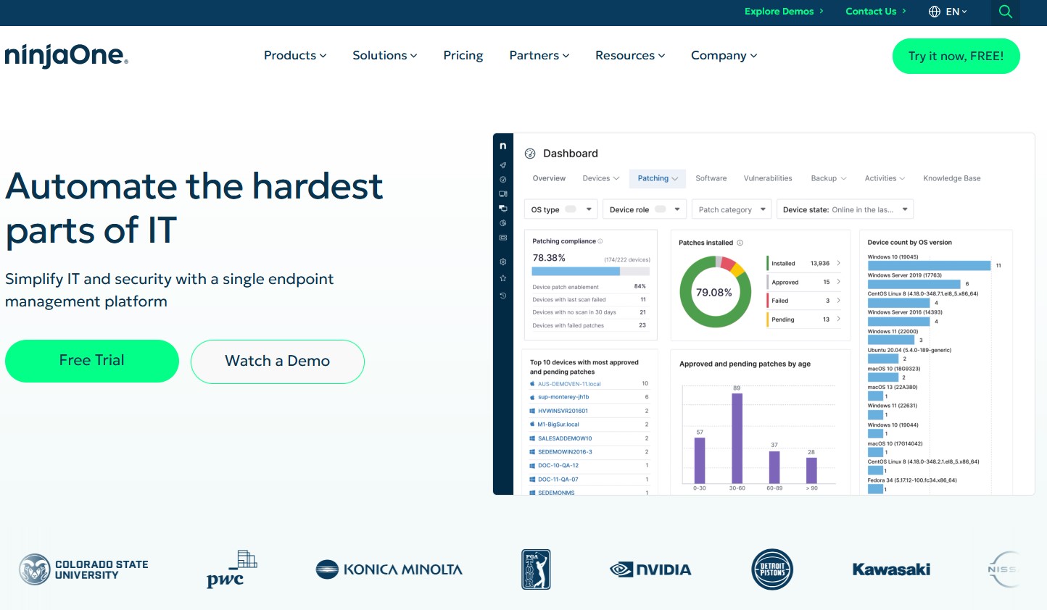Open the monitor devices icon in the sidebar
The height and width of the screenshot is (610, 1047).
(x=502, y=194)
